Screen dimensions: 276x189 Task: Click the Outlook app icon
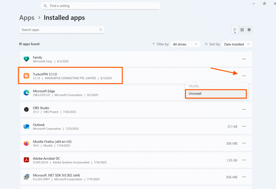(26, 126)
